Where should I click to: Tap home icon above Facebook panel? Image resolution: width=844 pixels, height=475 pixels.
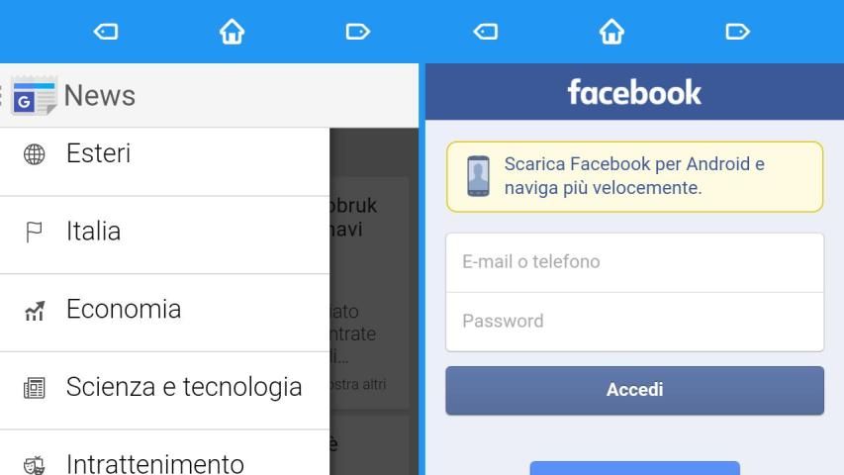pyautogui.click(x=611, y=32)
